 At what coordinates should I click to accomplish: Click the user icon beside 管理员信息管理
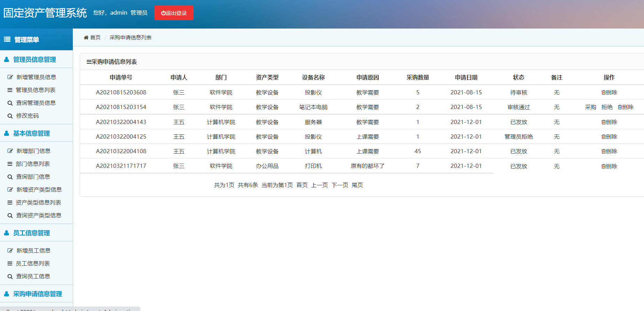click(7, 60)
